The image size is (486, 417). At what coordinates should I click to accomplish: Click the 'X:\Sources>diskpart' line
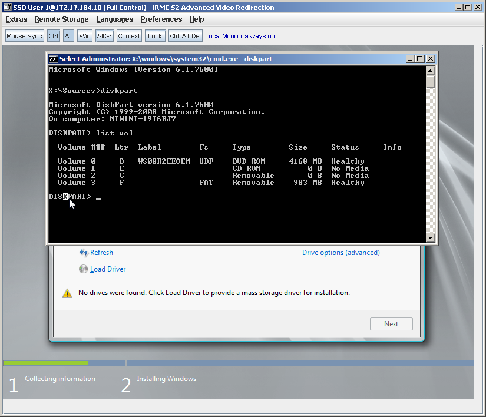click(x=93, y=91)
